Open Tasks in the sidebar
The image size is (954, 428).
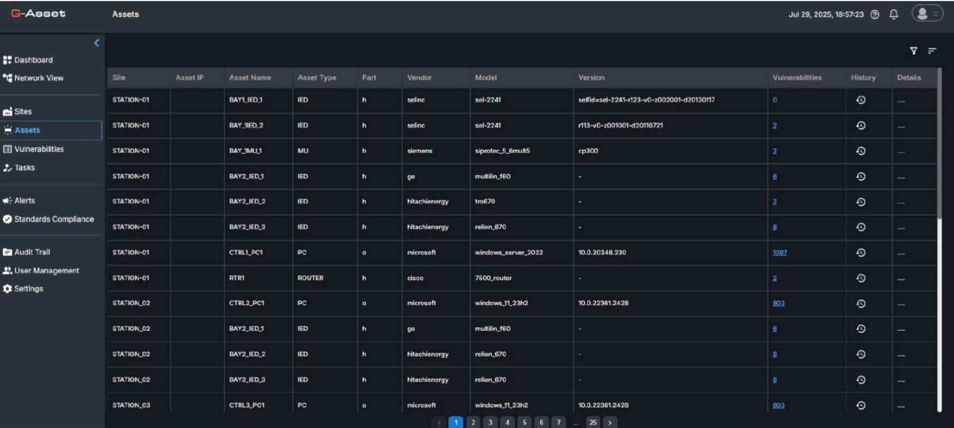pyautogui.click(x=19, y=168)
